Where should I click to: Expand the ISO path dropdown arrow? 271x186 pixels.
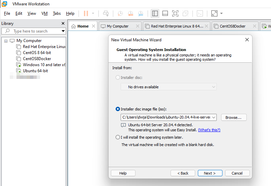[214, 118]
